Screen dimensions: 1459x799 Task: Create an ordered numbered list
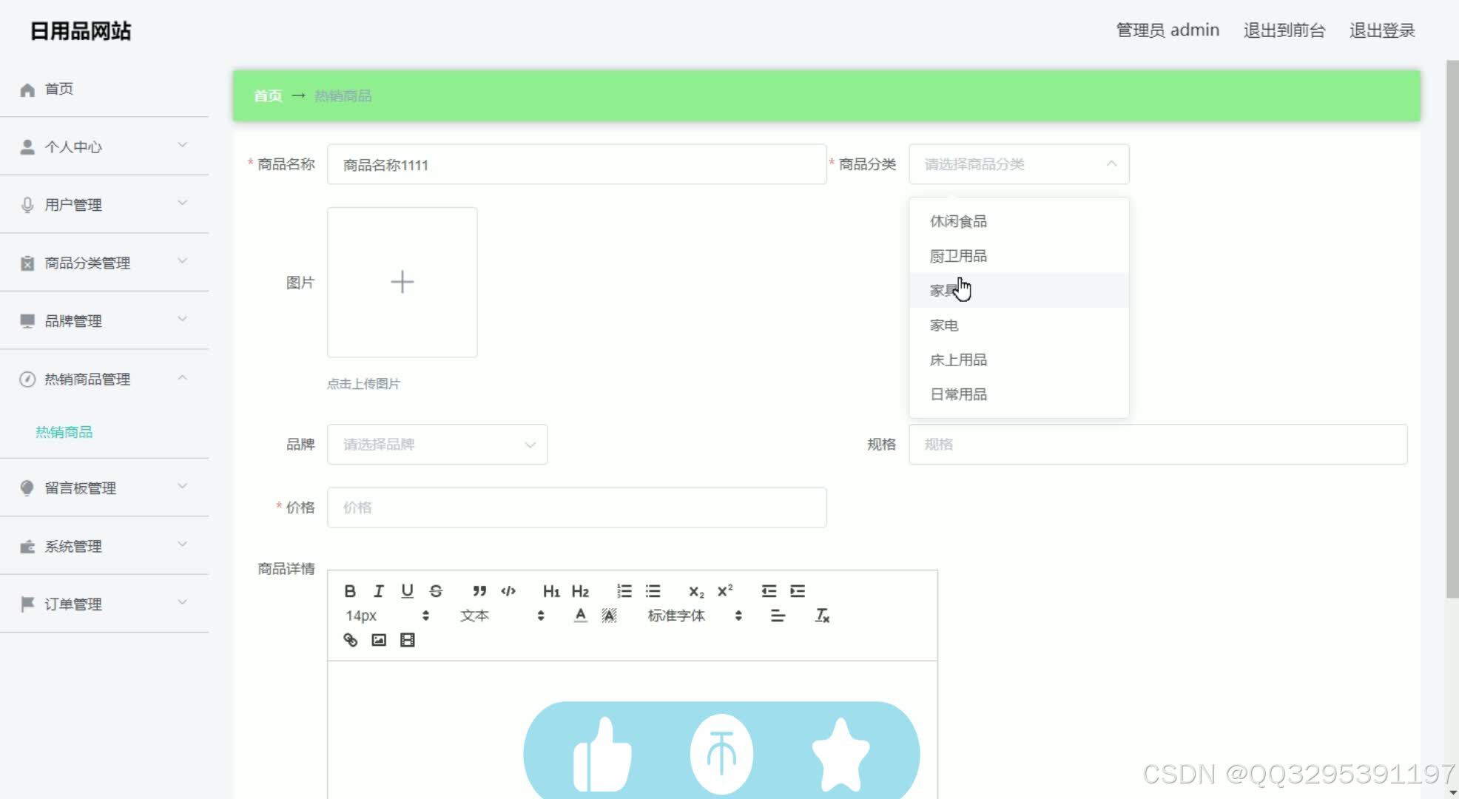coord(624,591)
